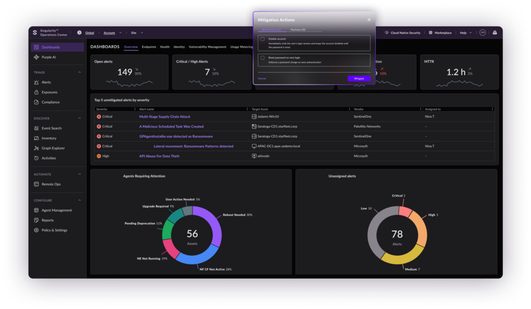This screenshot has width=531, height=309.
Task: Click the Marketplace icon in top bar
Action: point(430,33)
